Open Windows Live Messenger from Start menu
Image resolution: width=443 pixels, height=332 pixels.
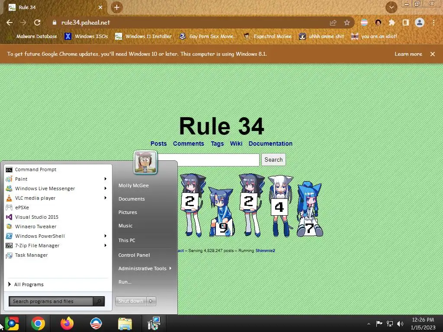[53, 188]
